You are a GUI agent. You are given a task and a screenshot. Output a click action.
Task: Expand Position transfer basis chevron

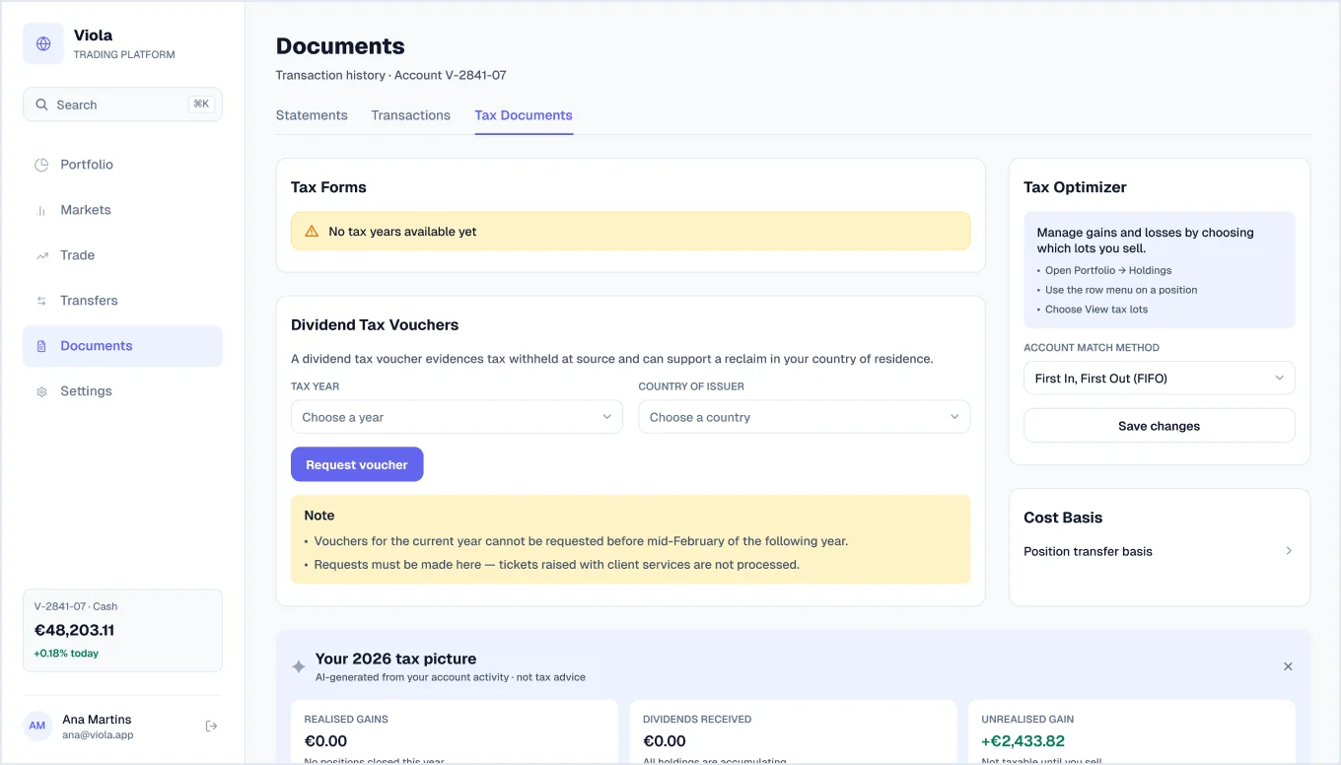1288,552
